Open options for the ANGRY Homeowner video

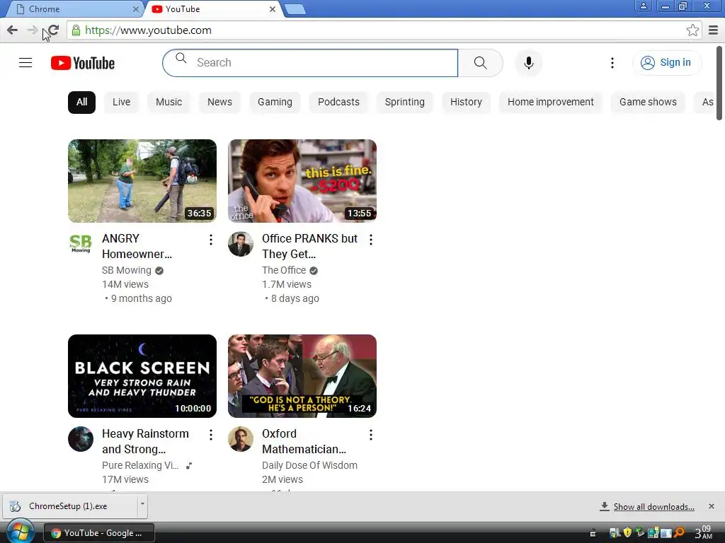click(x=211, y=239)
